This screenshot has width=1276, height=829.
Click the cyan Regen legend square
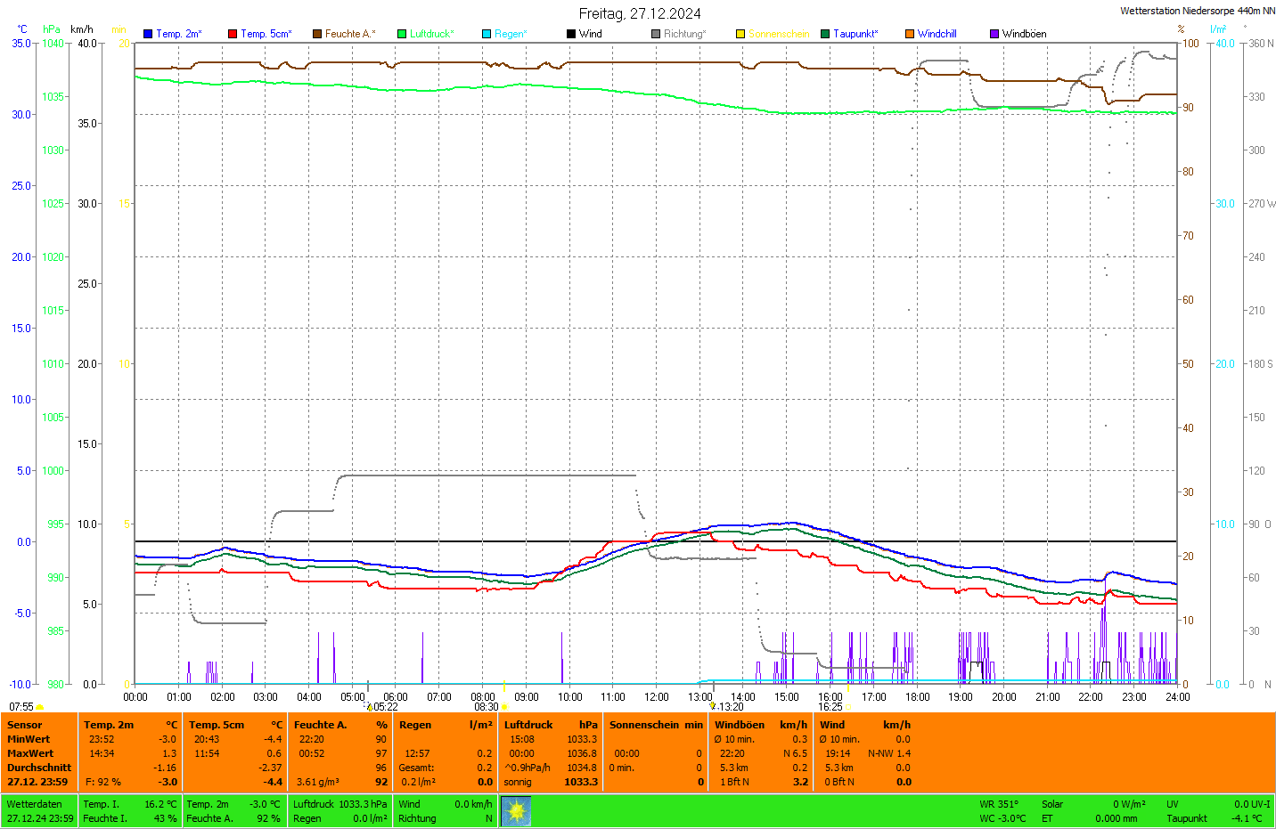point(487,34)
